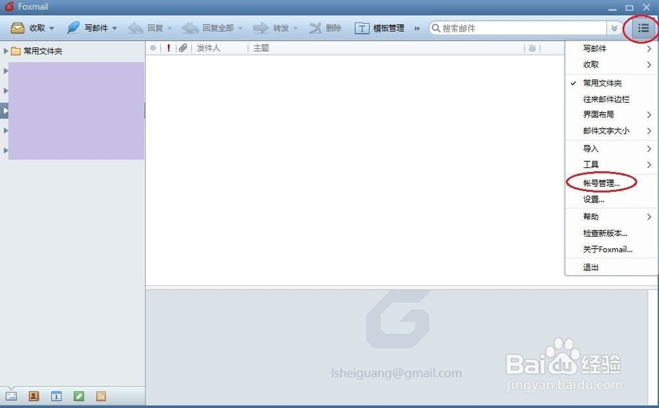
Task: Choose 设置... from menu
Action: click(x=611, y=200)
